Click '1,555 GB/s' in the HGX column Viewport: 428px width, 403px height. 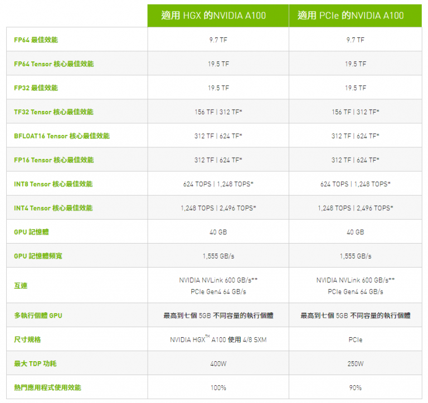[218, 256]
